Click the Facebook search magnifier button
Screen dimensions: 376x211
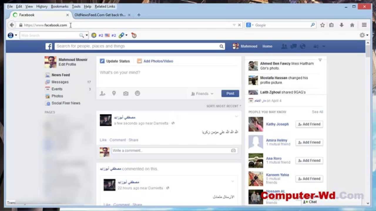coord(221,46)
